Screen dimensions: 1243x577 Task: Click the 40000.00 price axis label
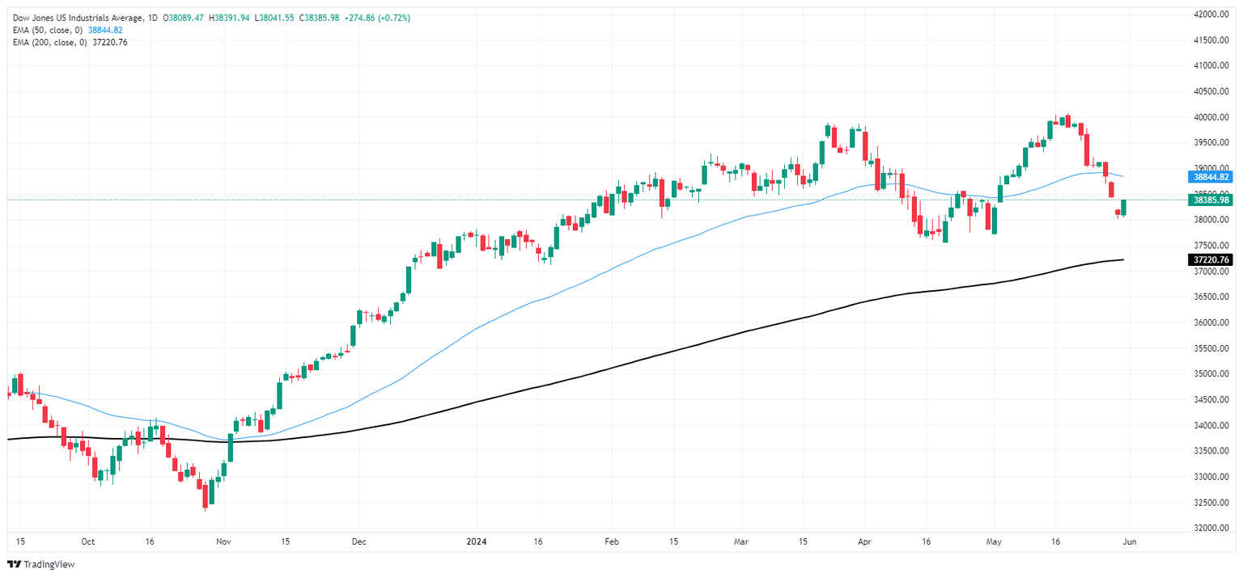pyautogui.click(x=1211, y=117)
